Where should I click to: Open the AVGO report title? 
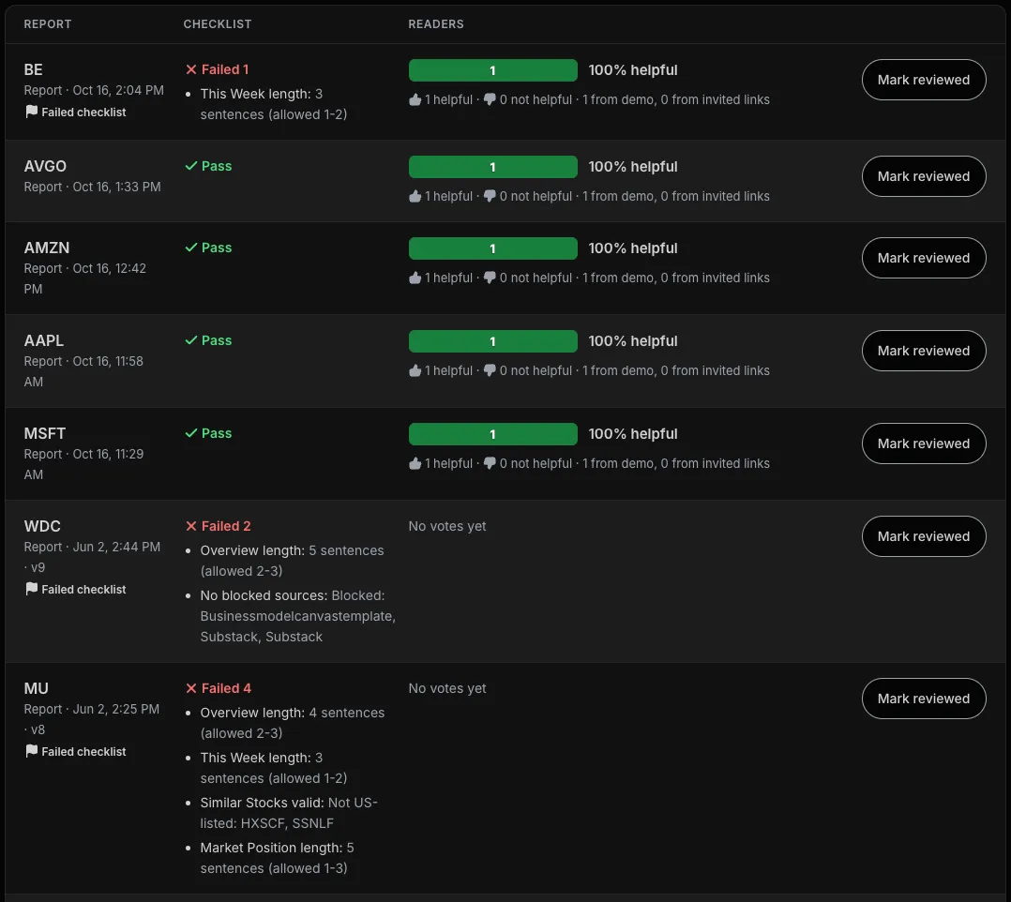pos(45,166)
